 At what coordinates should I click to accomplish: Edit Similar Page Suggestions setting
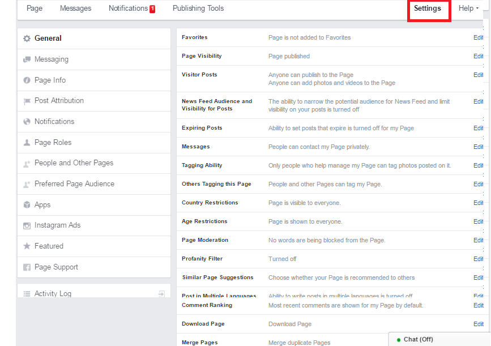point(478,277)
